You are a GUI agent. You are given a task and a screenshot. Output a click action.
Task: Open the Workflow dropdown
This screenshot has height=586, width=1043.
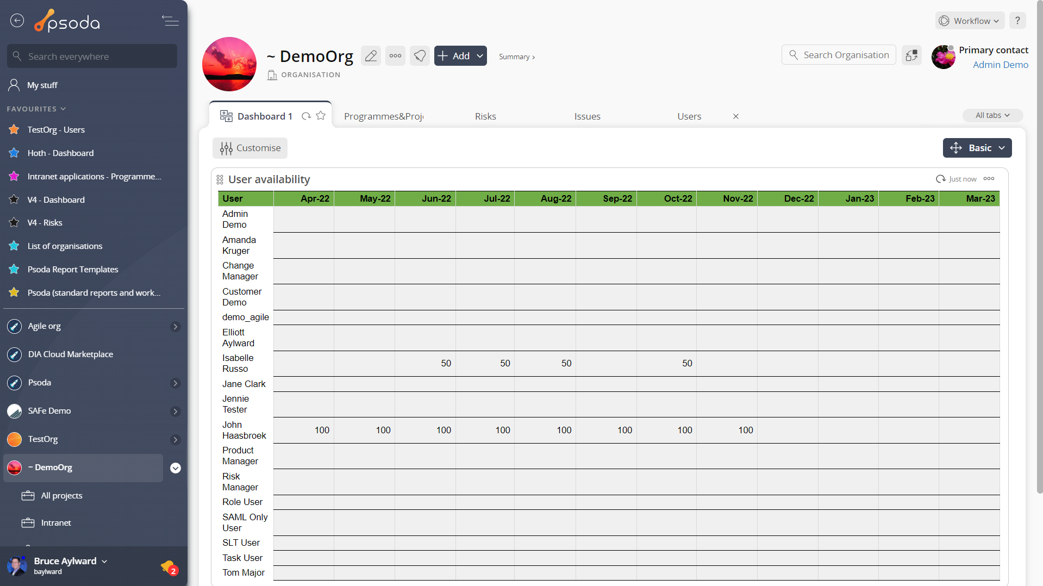pos(970,21)
